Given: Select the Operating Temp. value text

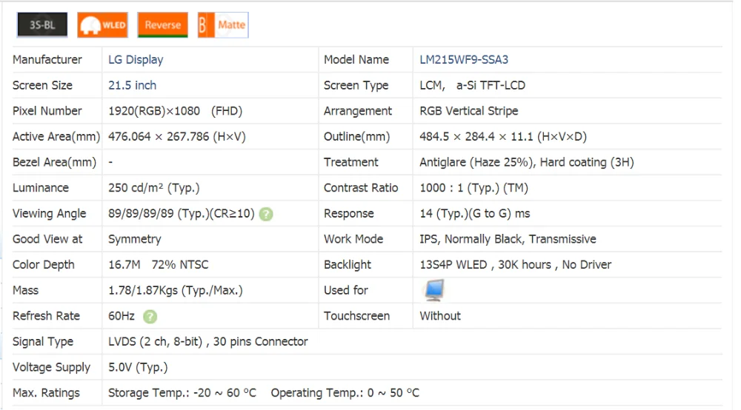Looking at the screenshot, I should pyautogui.click(x=345, y=393).
